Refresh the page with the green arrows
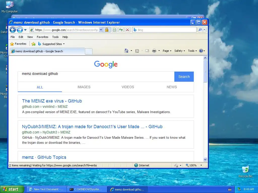The image size is (258, 193). pos(121,30)
